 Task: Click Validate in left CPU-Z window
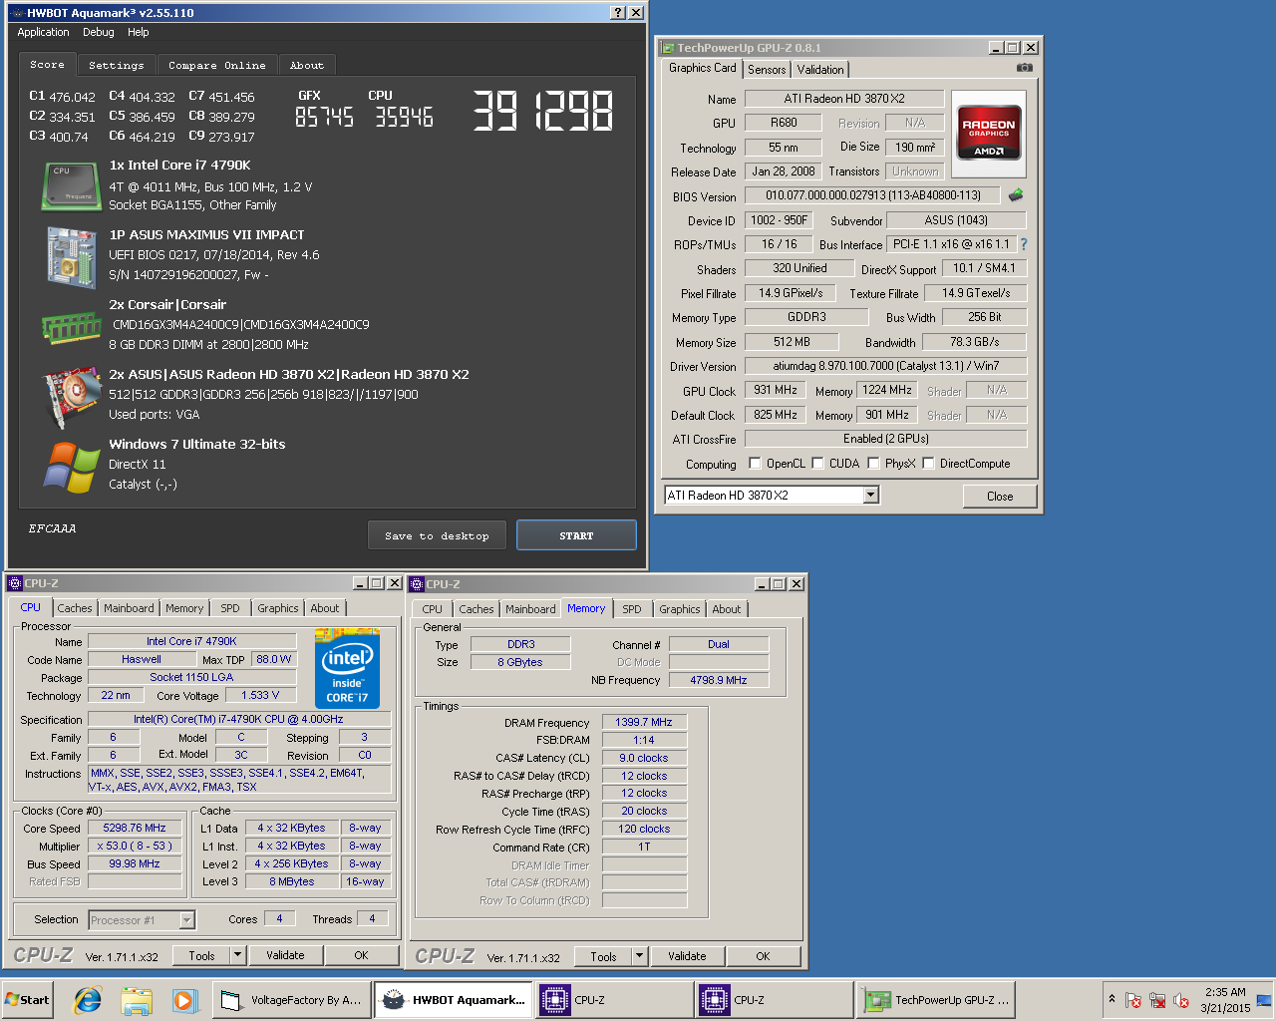click(x=285, y=955)
